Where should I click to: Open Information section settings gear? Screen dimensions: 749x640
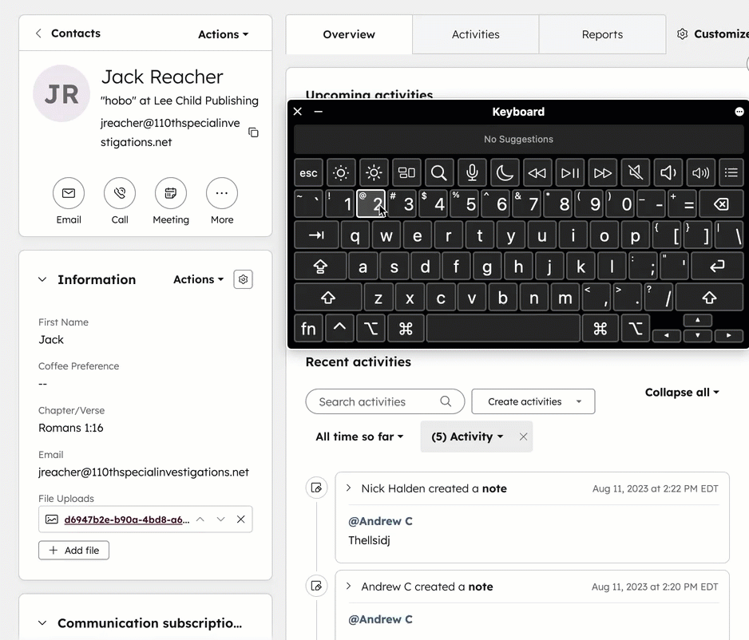coord(243,279)
